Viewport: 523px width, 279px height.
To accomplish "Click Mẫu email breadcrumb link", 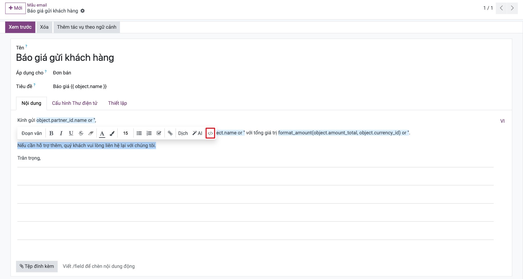I will click(x=37, y=5).
